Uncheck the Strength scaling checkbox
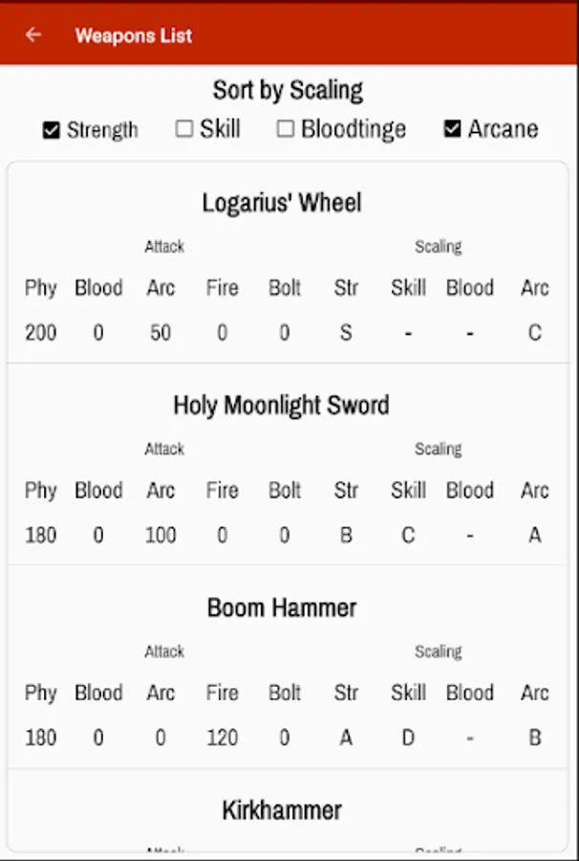The image size is (579, 861). [x=52, y=130]
